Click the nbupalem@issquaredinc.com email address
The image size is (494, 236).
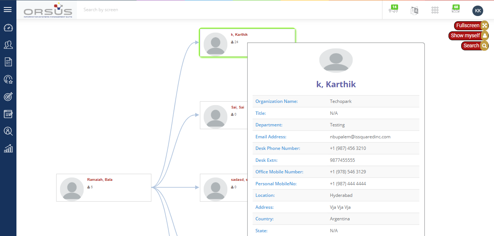(x=360, y=137)
